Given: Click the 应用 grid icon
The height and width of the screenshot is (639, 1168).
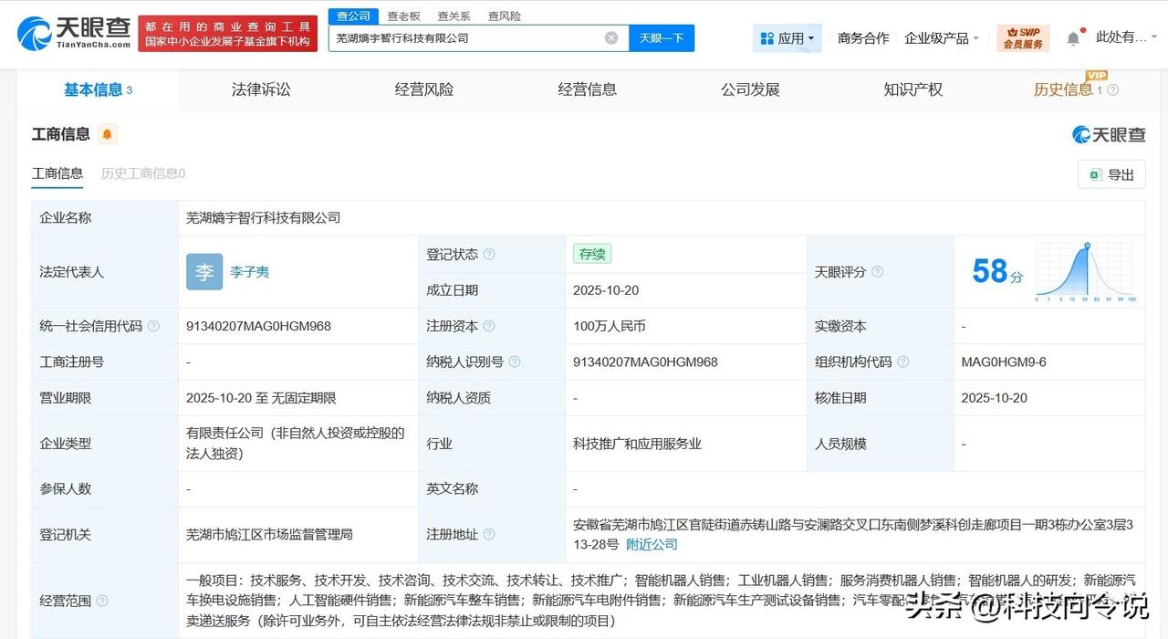Looking at the screenshot, I should tap(766, 37).
